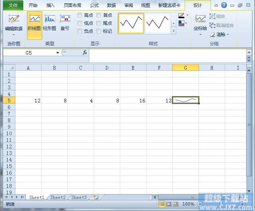Click vertical scrollbar down arrow

click(249, 191)
